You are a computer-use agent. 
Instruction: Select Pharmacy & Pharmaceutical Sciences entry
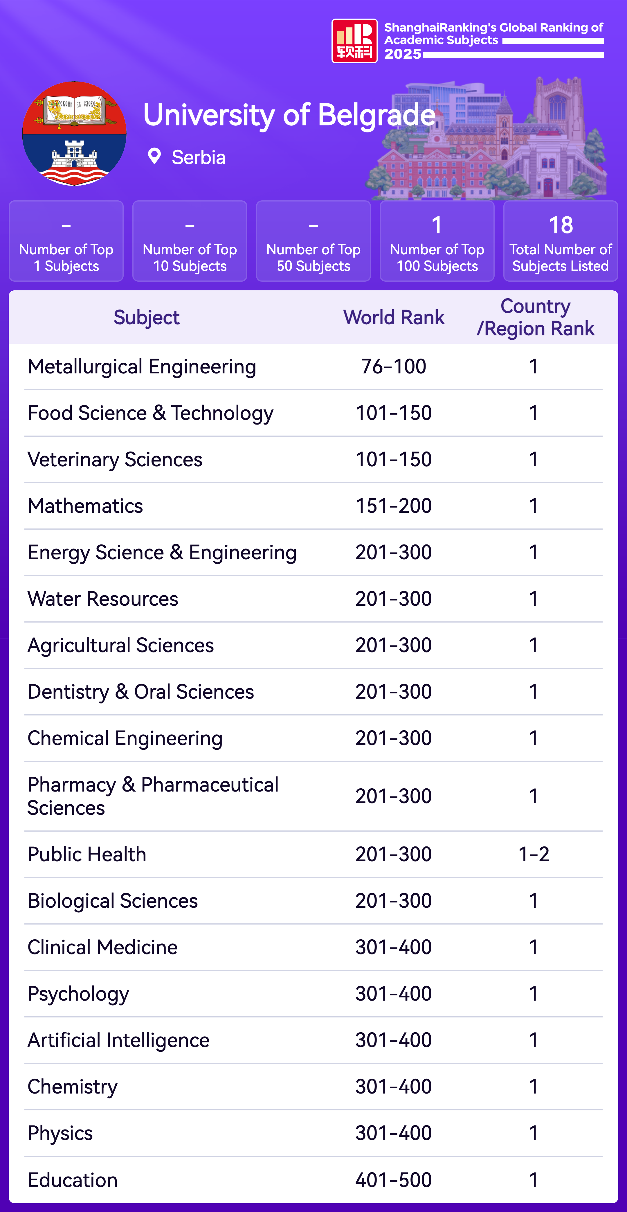coord(153,796)
